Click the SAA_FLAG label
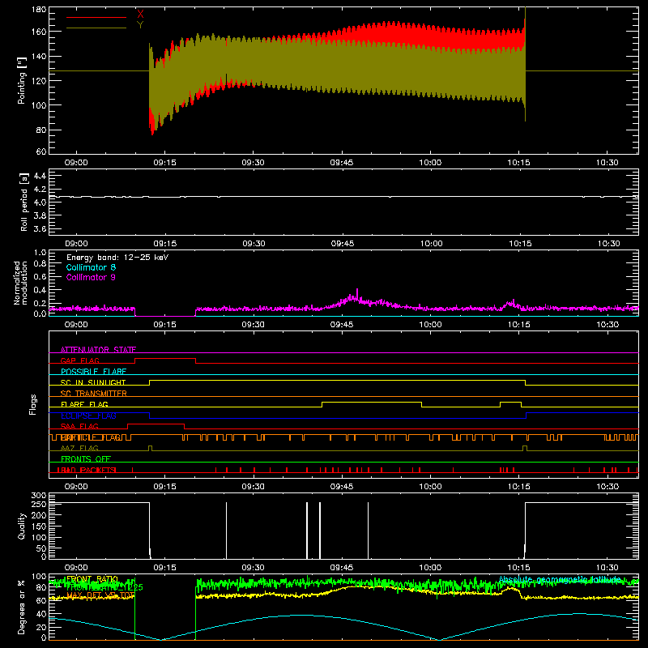The height and width of the screenshot is (648, 648). point(79,426)
